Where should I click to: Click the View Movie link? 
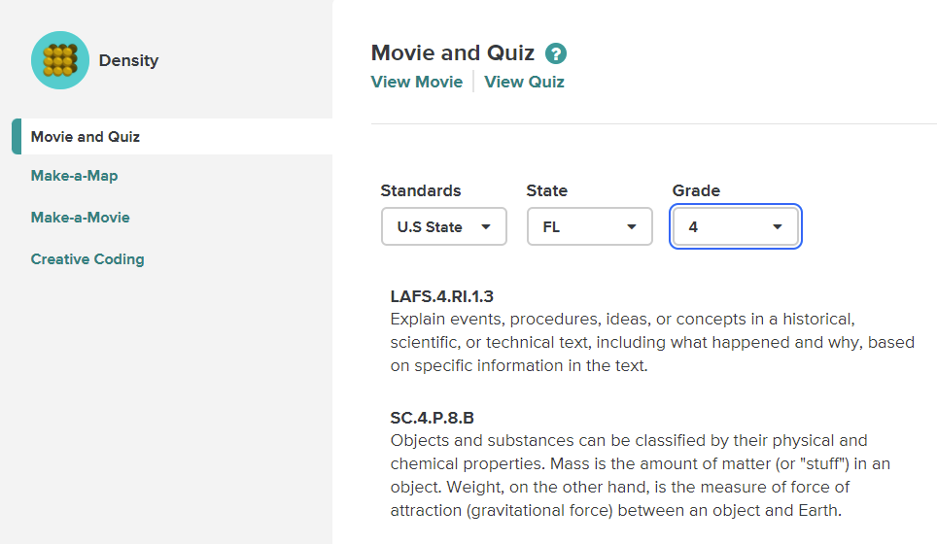click(x=417, y=82)
